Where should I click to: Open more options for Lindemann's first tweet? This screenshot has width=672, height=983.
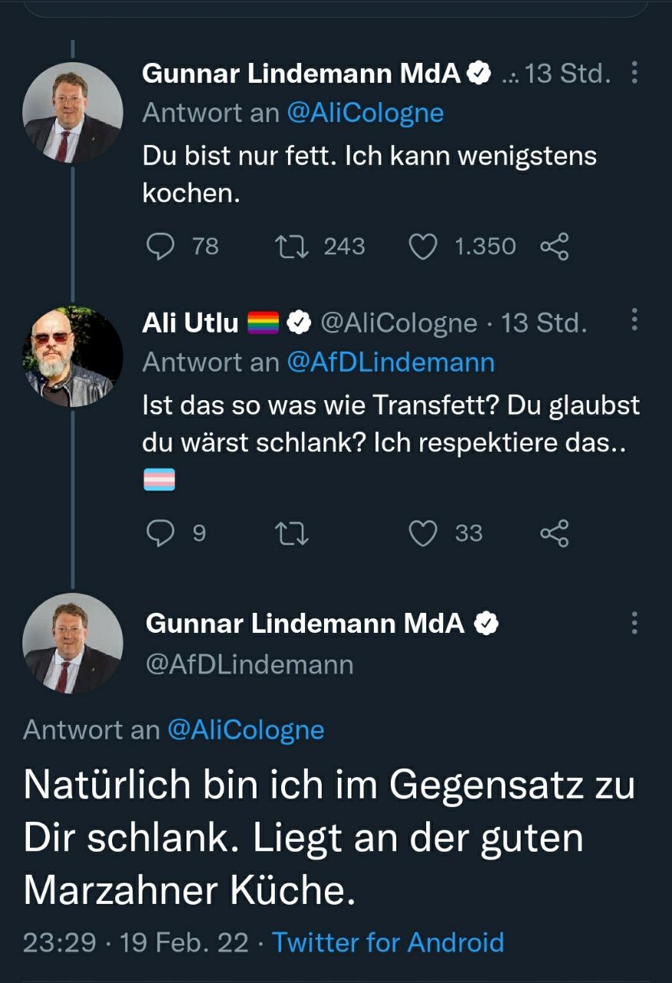point(634,74)
